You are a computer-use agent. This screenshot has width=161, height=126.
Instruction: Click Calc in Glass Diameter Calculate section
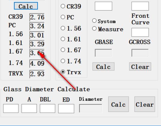(118, 104)
